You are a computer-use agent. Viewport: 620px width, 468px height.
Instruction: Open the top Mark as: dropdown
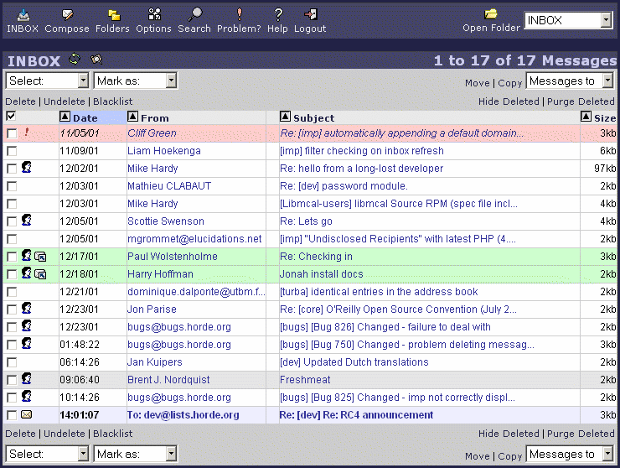pyautogui.click(x=135, y=81)
